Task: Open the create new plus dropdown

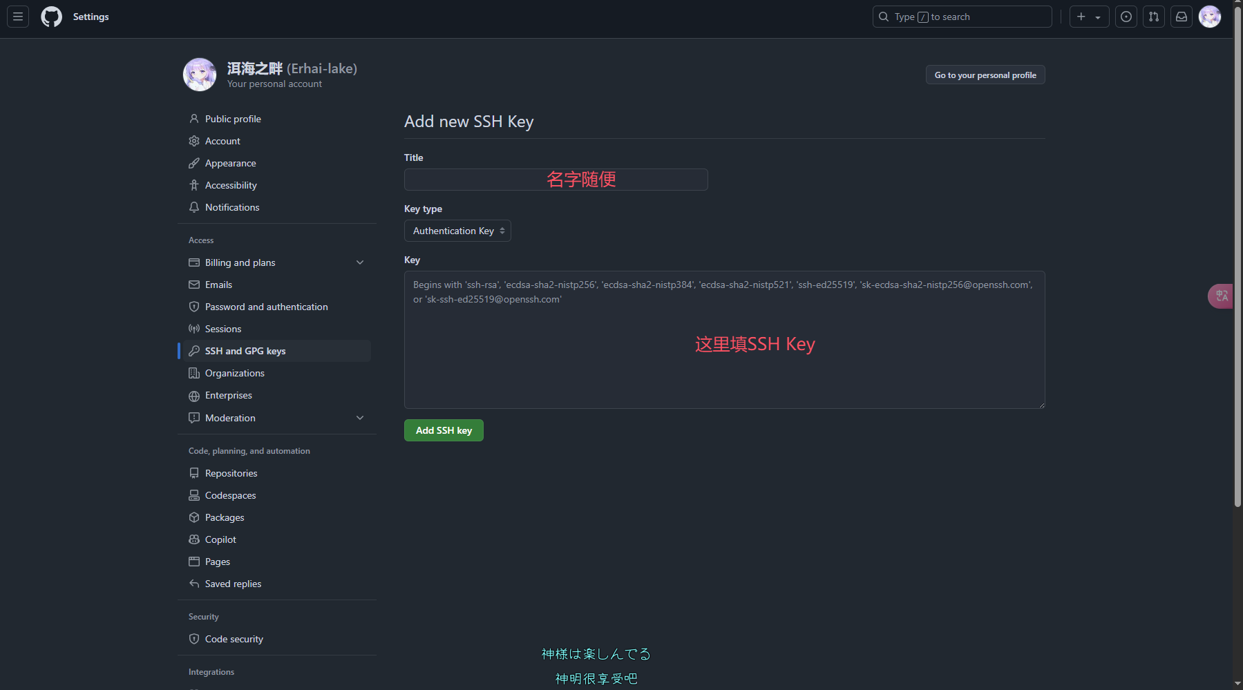Action: (1089, 17)
